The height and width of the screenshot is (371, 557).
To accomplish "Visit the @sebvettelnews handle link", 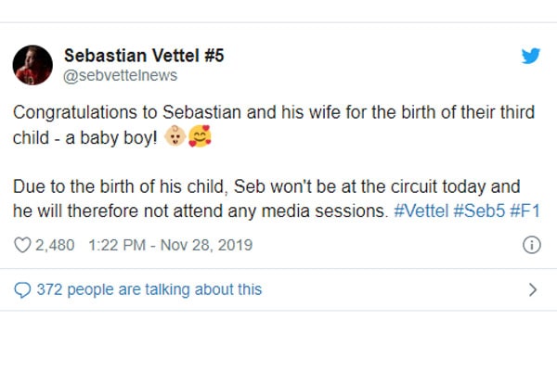I will pyautogui.click(x=118, y=75).
